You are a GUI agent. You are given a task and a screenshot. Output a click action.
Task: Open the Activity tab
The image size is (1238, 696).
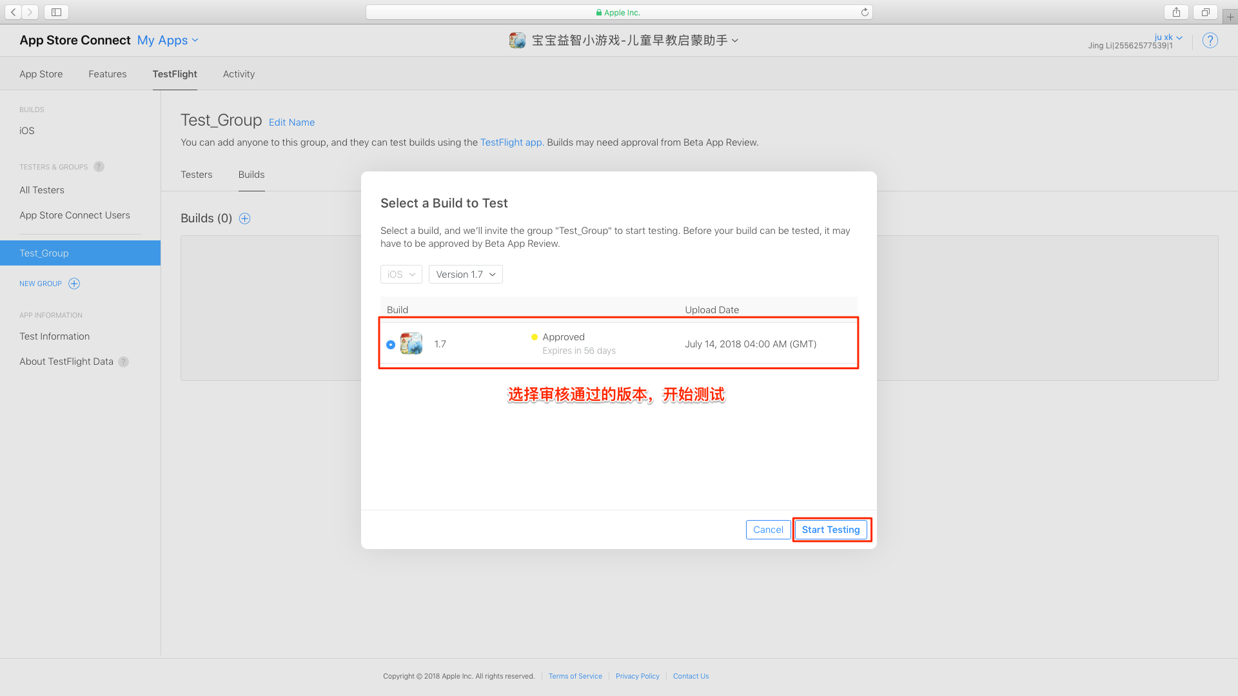tap(239, 74)
